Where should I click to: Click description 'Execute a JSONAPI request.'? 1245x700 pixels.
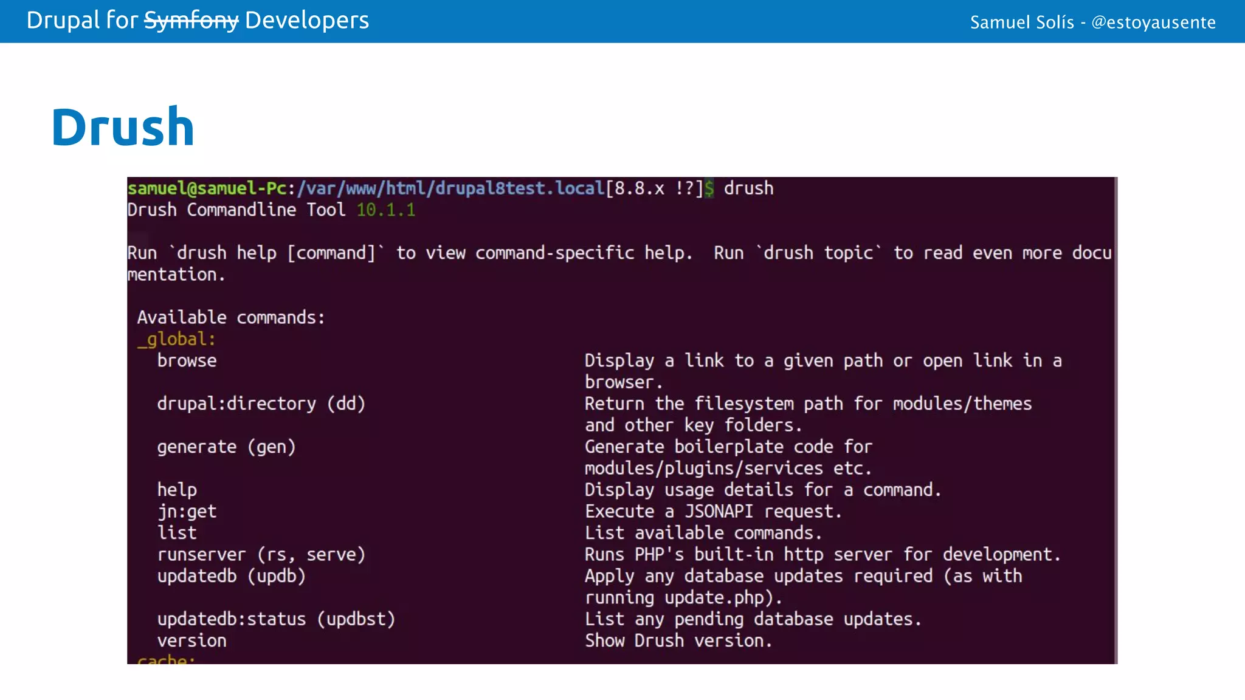tap(713, 512)
